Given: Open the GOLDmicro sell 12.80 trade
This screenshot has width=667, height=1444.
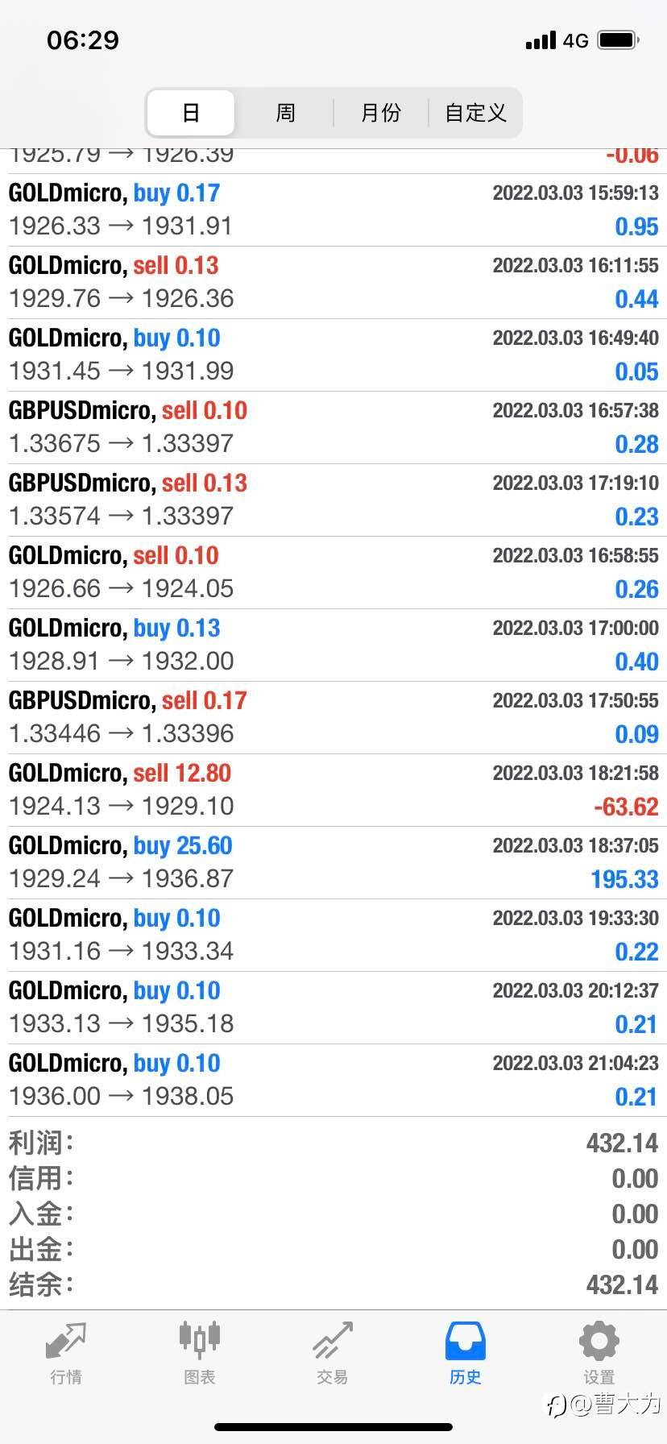Looking at the screenshot, I should coord(333,790).
